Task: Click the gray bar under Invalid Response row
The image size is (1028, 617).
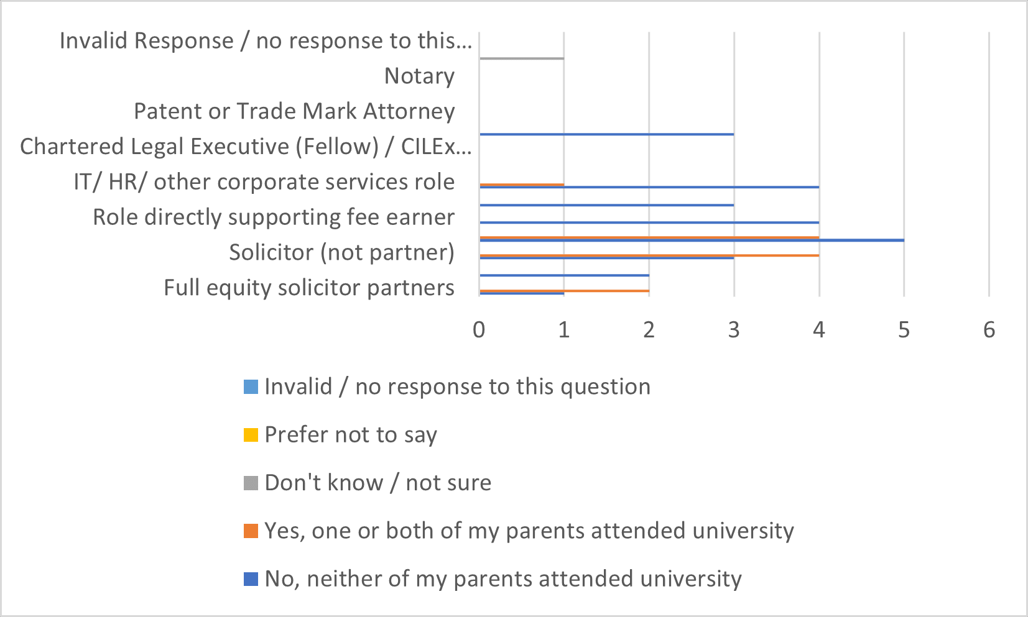Action: click(522, 58)
